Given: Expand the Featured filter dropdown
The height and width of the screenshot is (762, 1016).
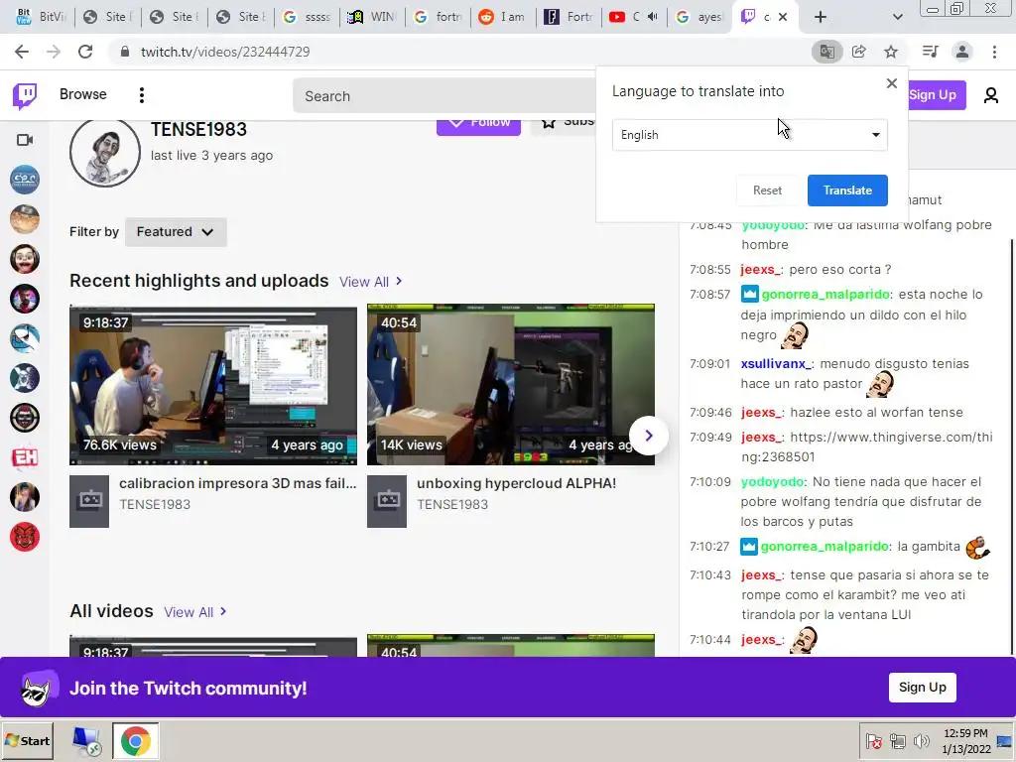Looking at the screenshot, I should (176, 232).
